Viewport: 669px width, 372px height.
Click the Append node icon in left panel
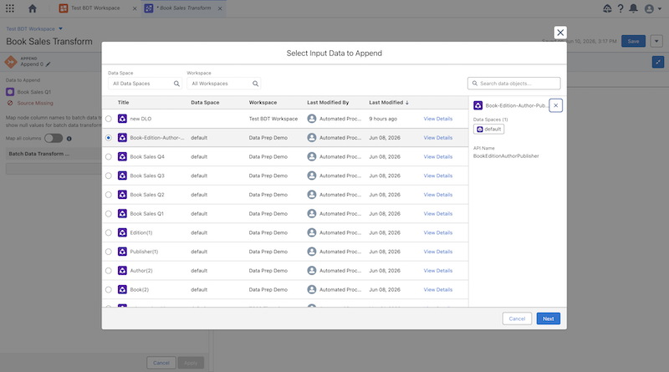[x=11, y=62]
